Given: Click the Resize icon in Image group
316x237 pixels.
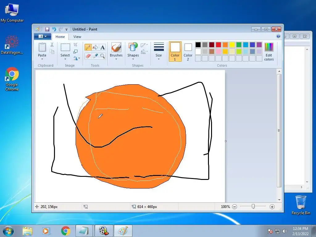Looking at the screenshot, I should click(x=76, y=52).
